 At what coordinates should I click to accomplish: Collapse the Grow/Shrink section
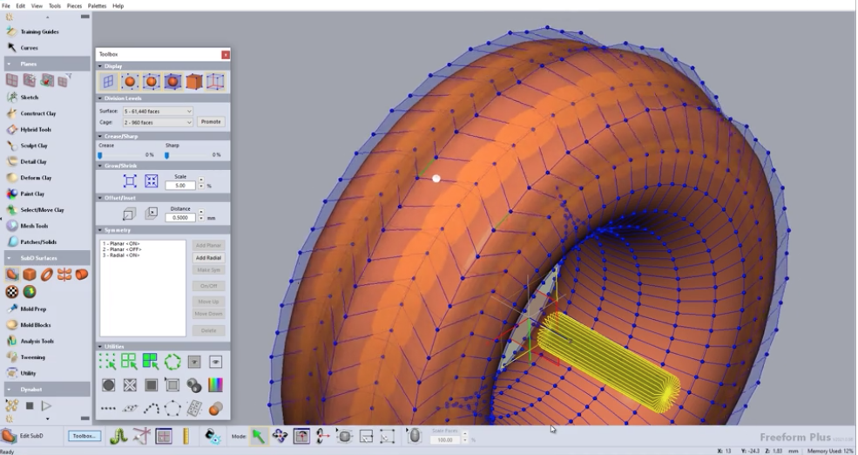tap(100, 166)
